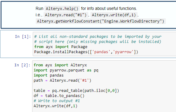Viewport: 176px width, 112px height.
Task: Click the 'import pandas' code line
Action: tap(48, 75)
